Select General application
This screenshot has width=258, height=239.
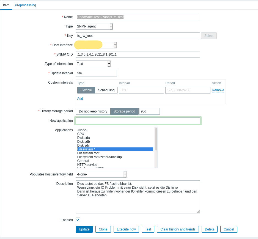pos(115,161)
